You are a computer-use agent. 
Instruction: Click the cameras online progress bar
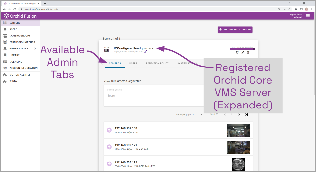(x=243, y=49)
